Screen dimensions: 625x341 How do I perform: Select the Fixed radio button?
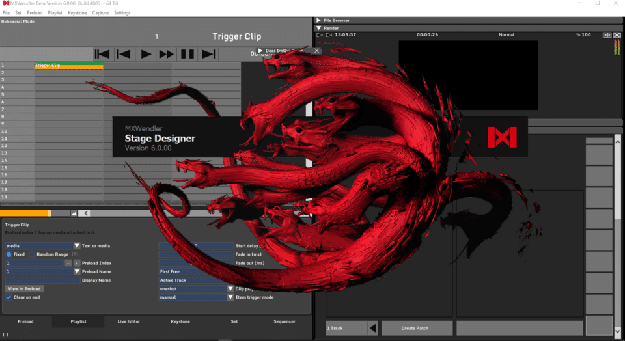[x=9, y=254]
